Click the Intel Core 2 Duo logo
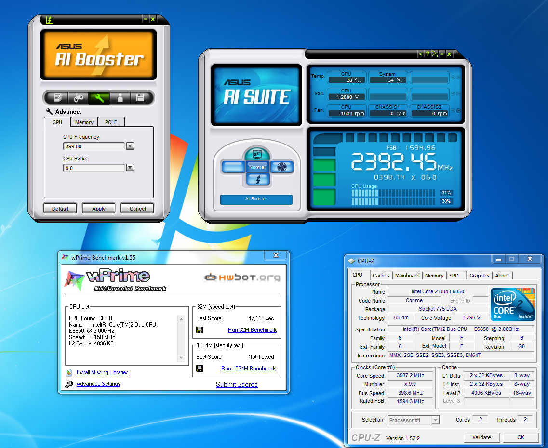This screenshot has height=448, width=548. [x=513, y=304]
